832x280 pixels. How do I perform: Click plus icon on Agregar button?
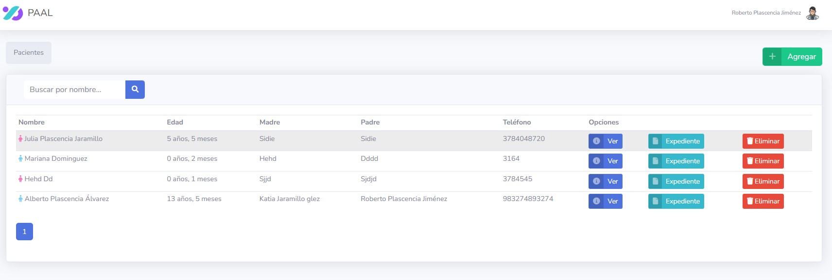click(x=772, y=57)
